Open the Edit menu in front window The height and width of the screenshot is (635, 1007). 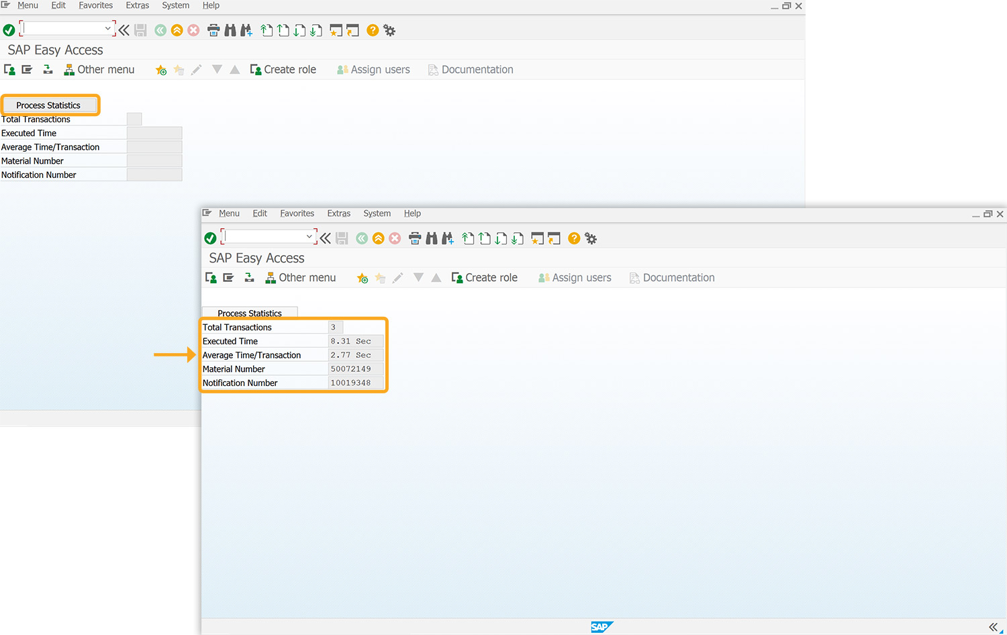(x=260, y=213)
